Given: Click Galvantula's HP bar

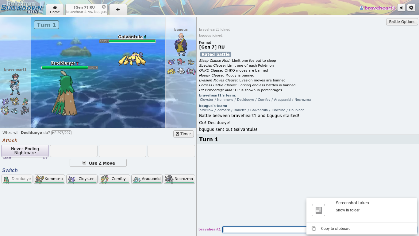Looking at the screenshot, I should (132, 41).
